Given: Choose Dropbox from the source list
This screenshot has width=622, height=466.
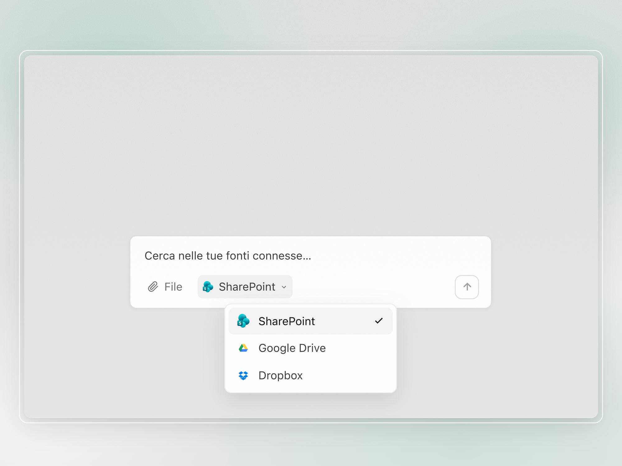Looking at the screenshot, I should [310, 375].
